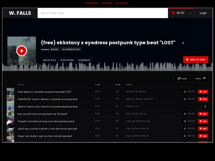Expand the cart dropdown chevron
The width and height of the screenshot is (215, 161).
click(191, 13)
